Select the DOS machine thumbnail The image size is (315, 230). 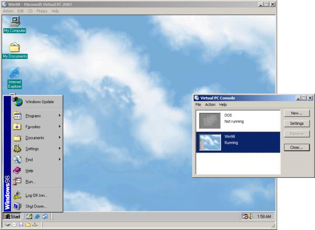point(209,121)
